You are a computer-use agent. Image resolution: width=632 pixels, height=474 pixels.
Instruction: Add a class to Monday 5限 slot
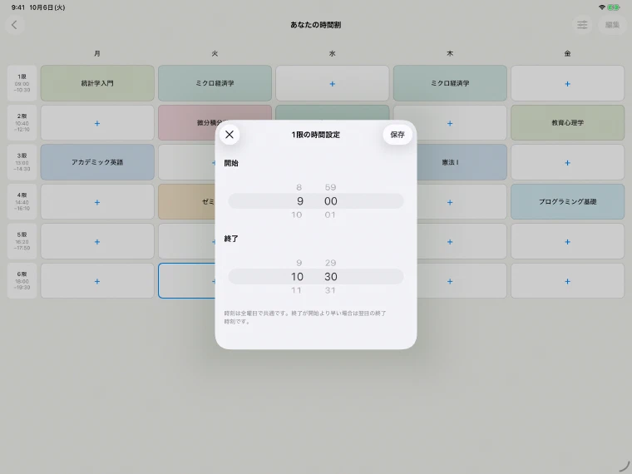click(x=97, y=241)
